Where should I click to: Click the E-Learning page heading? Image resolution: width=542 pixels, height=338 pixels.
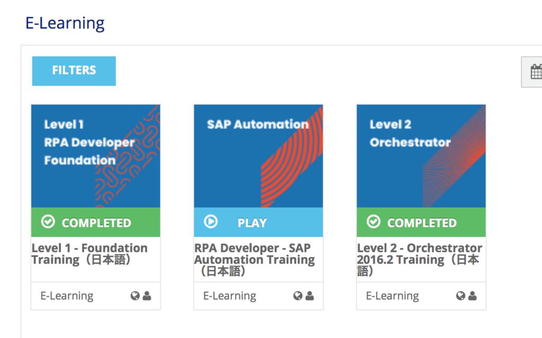pos(65,23)
